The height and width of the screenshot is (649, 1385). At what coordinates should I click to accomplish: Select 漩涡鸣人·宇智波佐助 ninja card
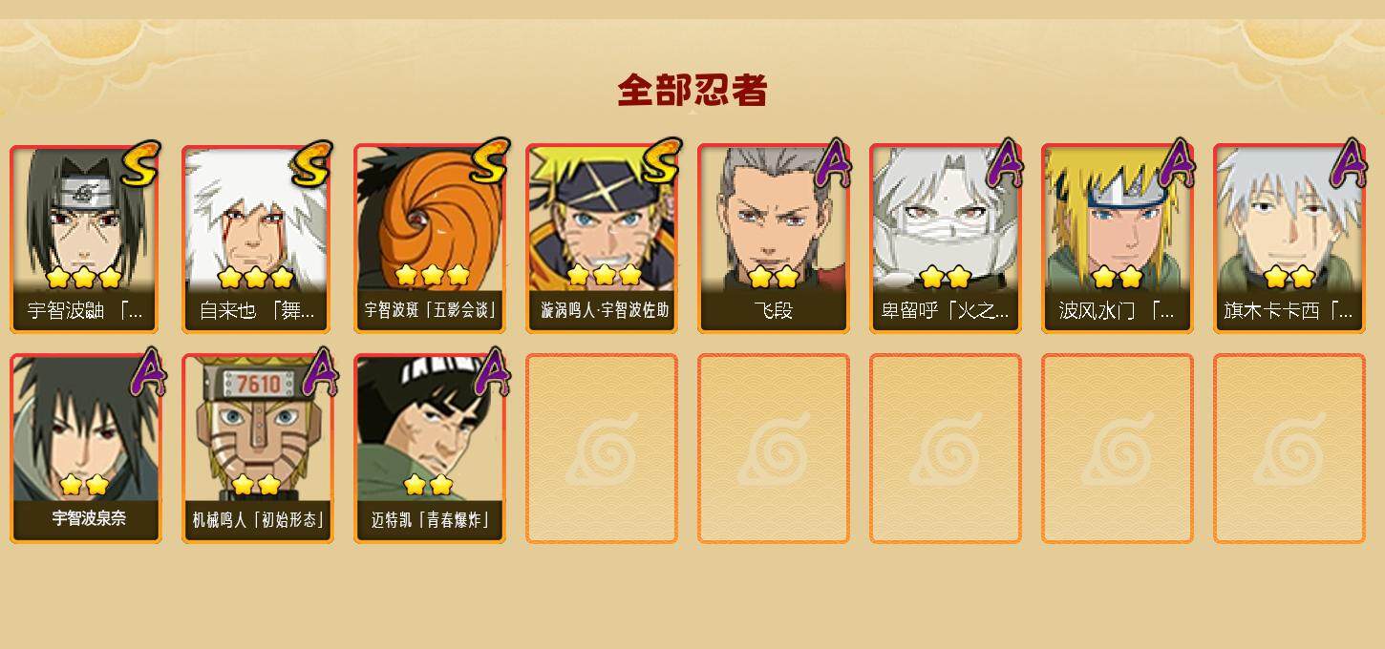[x=602, y=239]
